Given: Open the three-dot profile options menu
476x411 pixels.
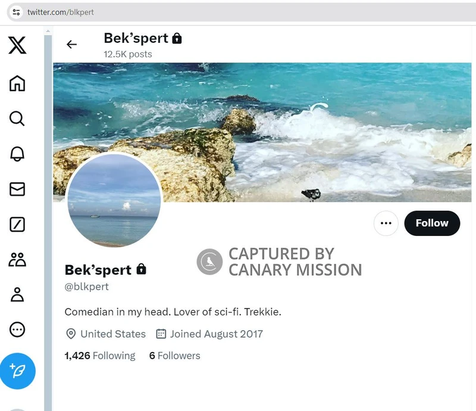Looking at the screenshot, I should click(x=386, y=223).
